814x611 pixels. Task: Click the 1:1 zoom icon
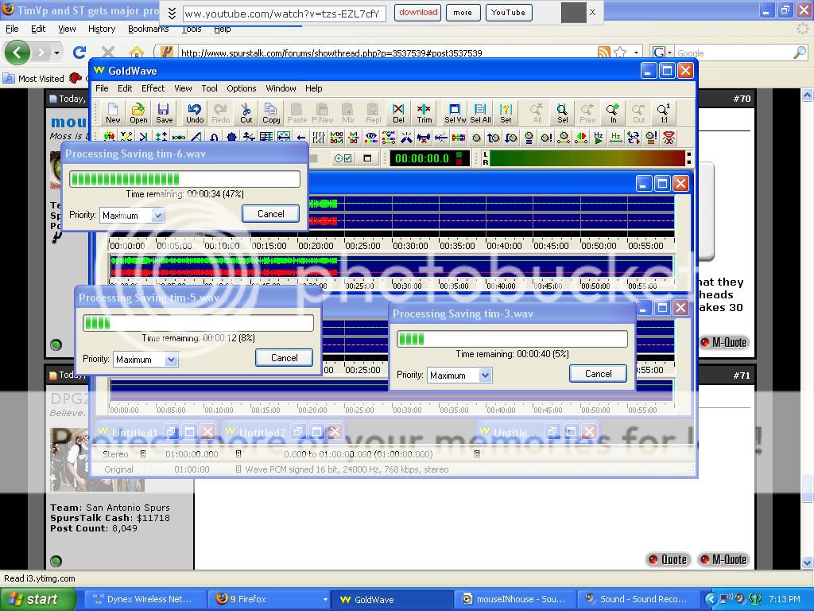[x=664, y=113]
